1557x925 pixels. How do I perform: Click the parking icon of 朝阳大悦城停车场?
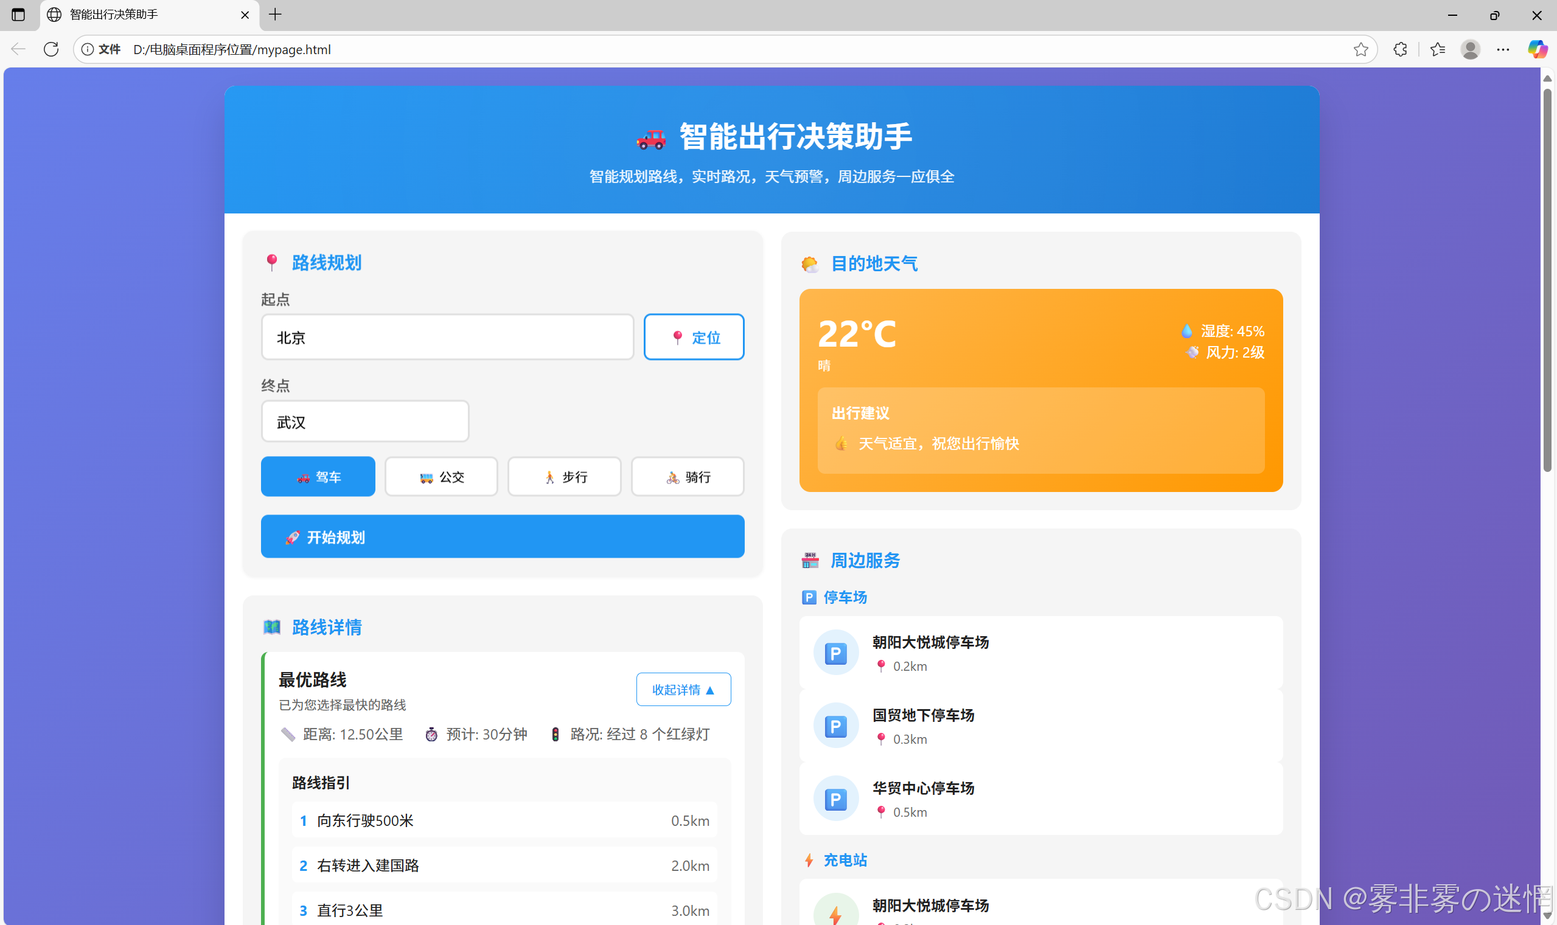tap(835, 653)
